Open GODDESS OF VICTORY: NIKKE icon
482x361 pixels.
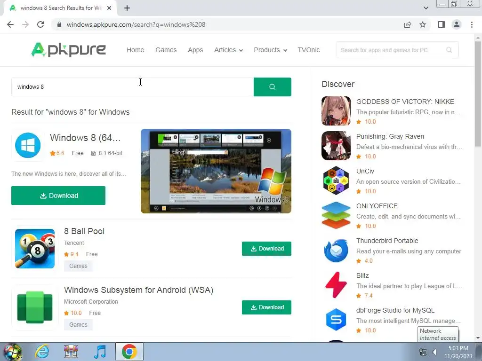coord(336,111)
